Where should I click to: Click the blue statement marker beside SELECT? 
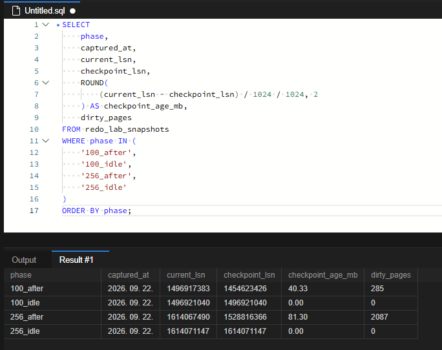[x=58, y=25]
